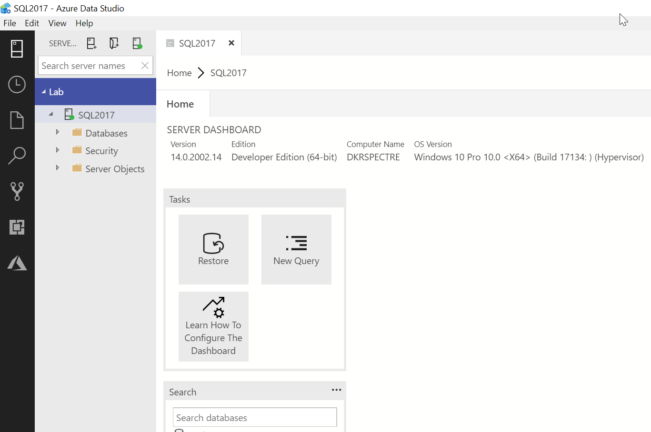Open the Search magnifier in the activity bar
The height and width of the screenshot is (432, 651).
(17, 156)
